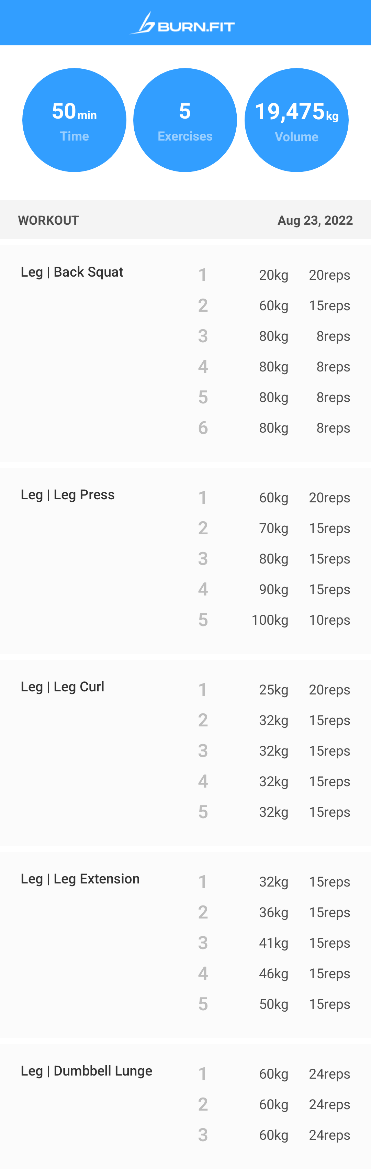The width and height of the screenshot is (371, 1169).
Task: Open the Leg | Dumbbell Lunge exercise
Action: pos(87,1071)
